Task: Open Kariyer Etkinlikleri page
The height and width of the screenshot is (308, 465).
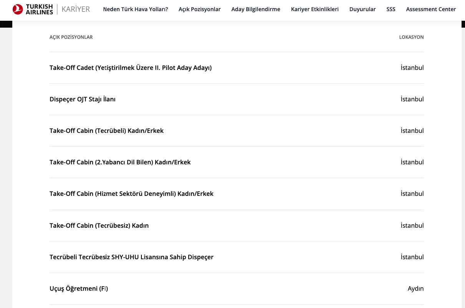Action: click(x=315, y=9)
